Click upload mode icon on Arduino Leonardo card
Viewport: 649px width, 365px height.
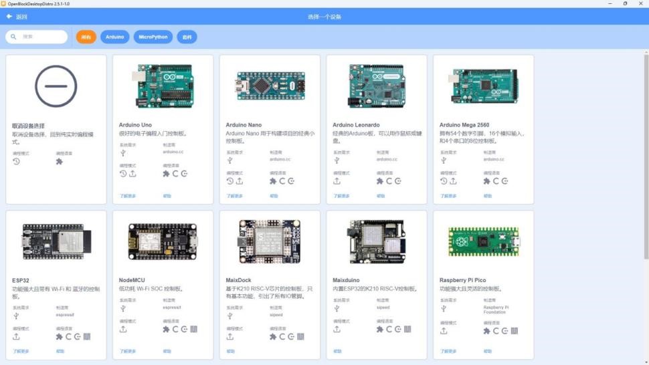pos(337,181)
